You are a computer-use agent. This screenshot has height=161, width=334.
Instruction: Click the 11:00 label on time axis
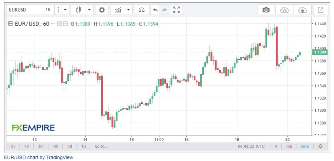[x=159, y=140]
